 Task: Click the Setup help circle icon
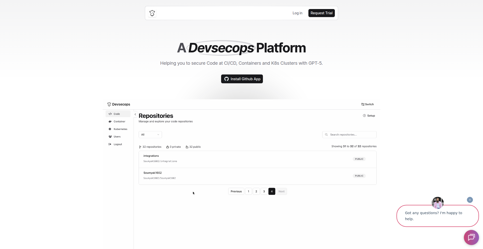coord(364,116)
